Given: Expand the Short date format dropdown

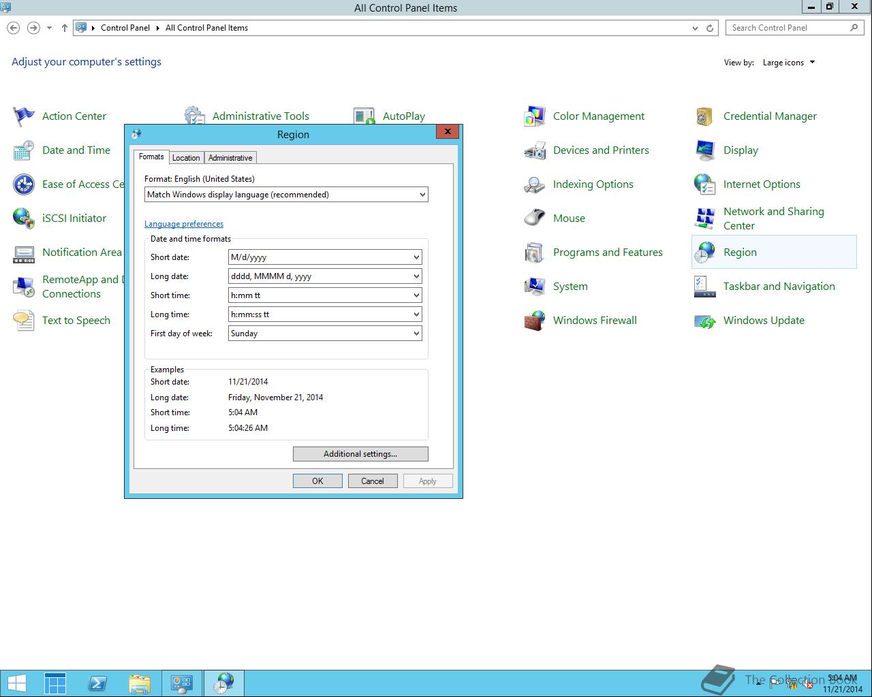Looking at the screenshot, I should click(325, 257).
